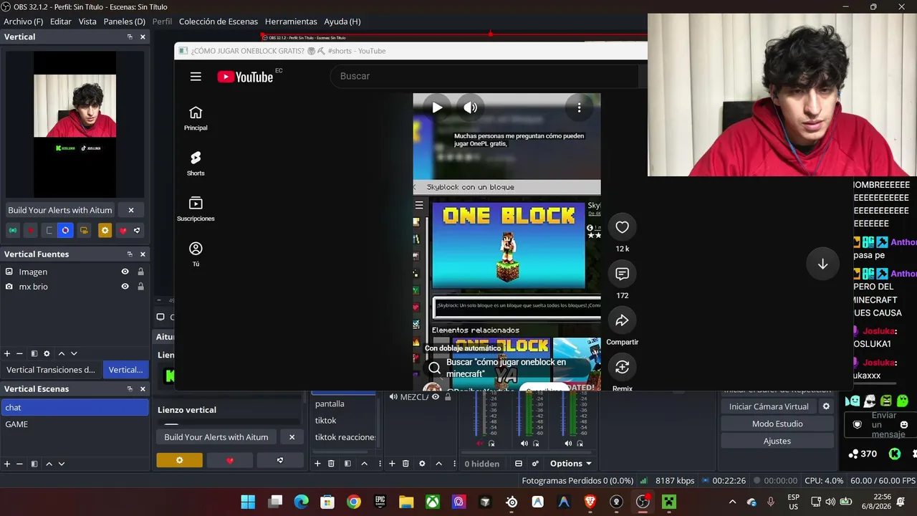Open the YouTube Shorts sidebar icon
The width and height of the screenshot is (917, 516).
(196, 158)
